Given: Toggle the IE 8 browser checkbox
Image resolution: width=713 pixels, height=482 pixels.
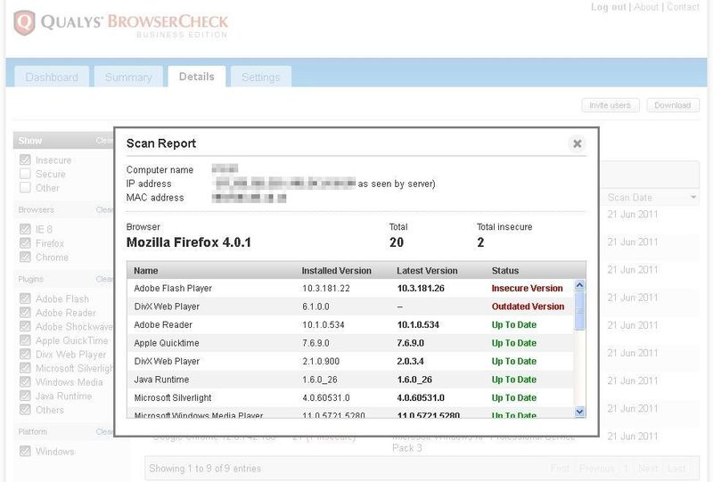Looking at the screenshot, I should pos(26,229).
